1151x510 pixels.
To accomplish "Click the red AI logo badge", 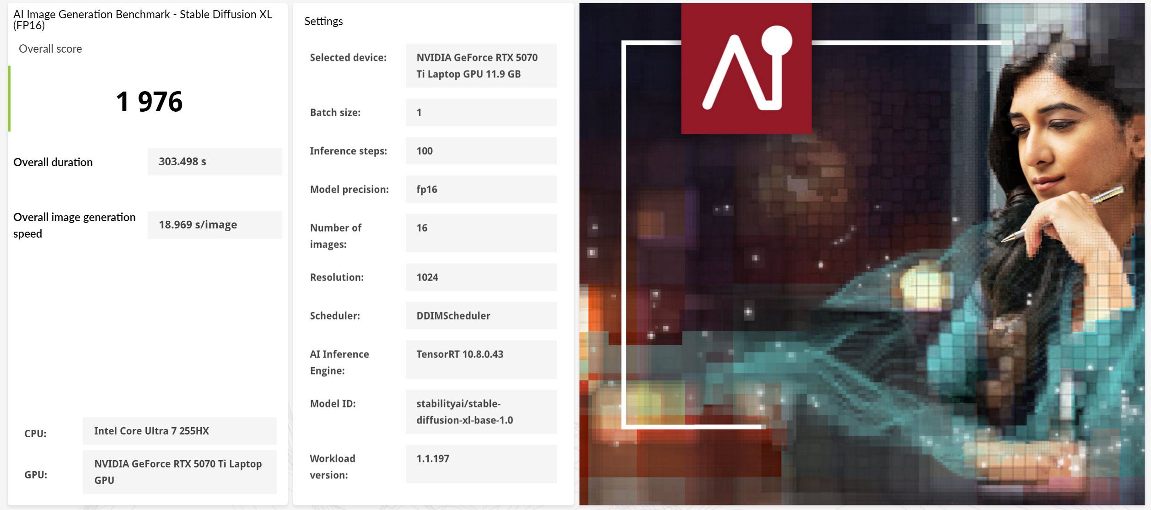I will (x=746, y=69).
